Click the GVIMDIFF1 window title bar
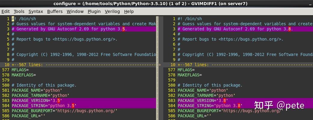Viewport: 313px width, 120px height. coord(156,4)
